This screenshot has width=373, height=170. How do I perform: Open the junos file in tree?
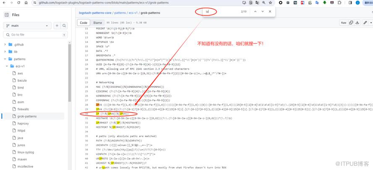[21, 145]
